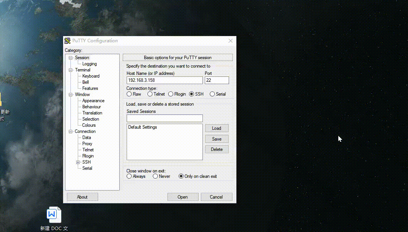Image resolution: width=408 pixels, height=232 pixels.
Task: Click the Open button to connect
Action: click(x=183, y=197)
